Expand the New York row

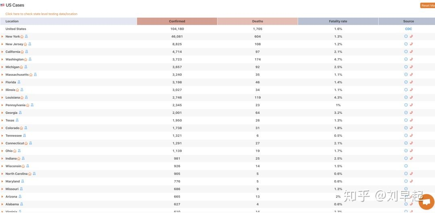point(2,37)
